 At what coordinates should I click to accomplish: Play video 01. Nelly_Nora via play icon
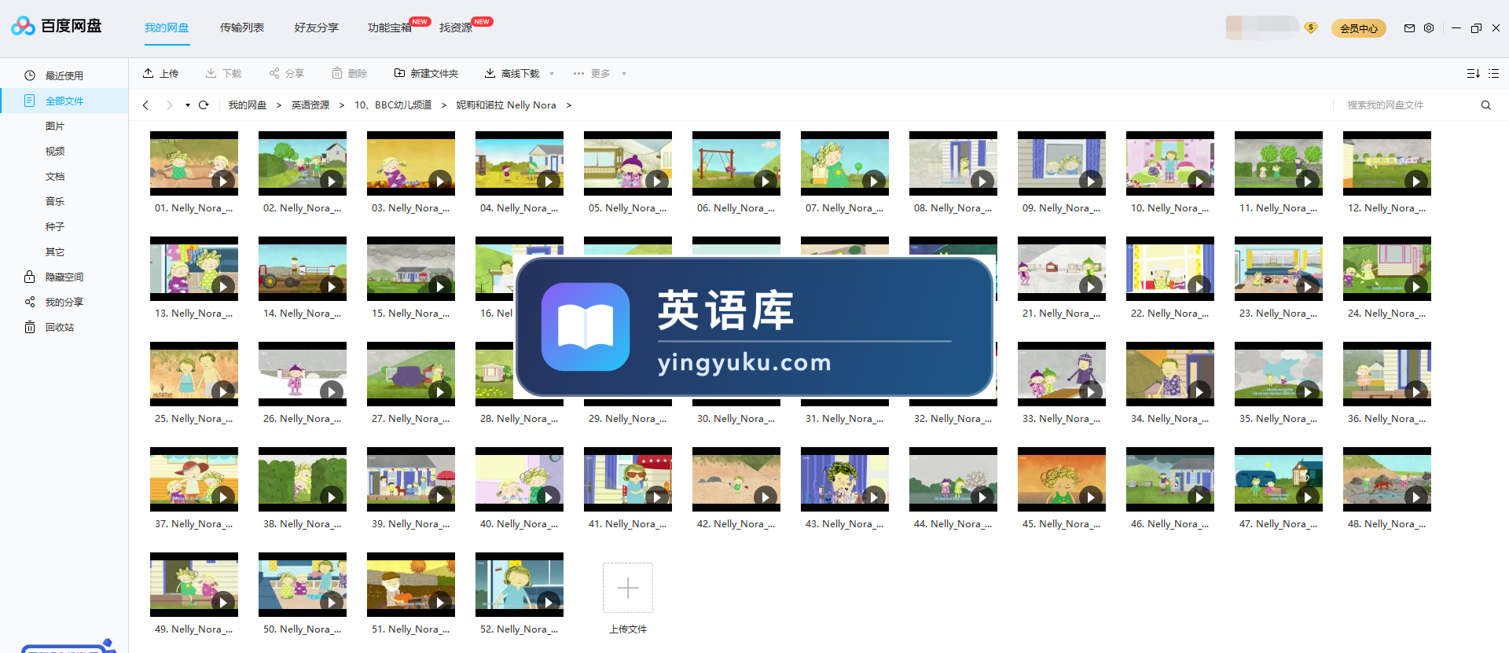(223, 182)
